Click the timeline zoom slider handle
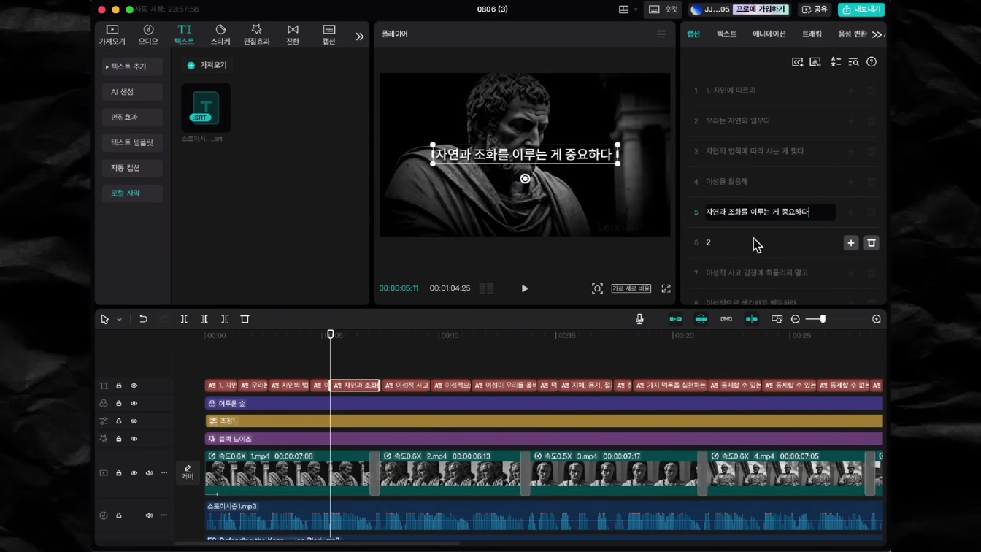Viewport: 981px width, 552px height. (823, 319)
